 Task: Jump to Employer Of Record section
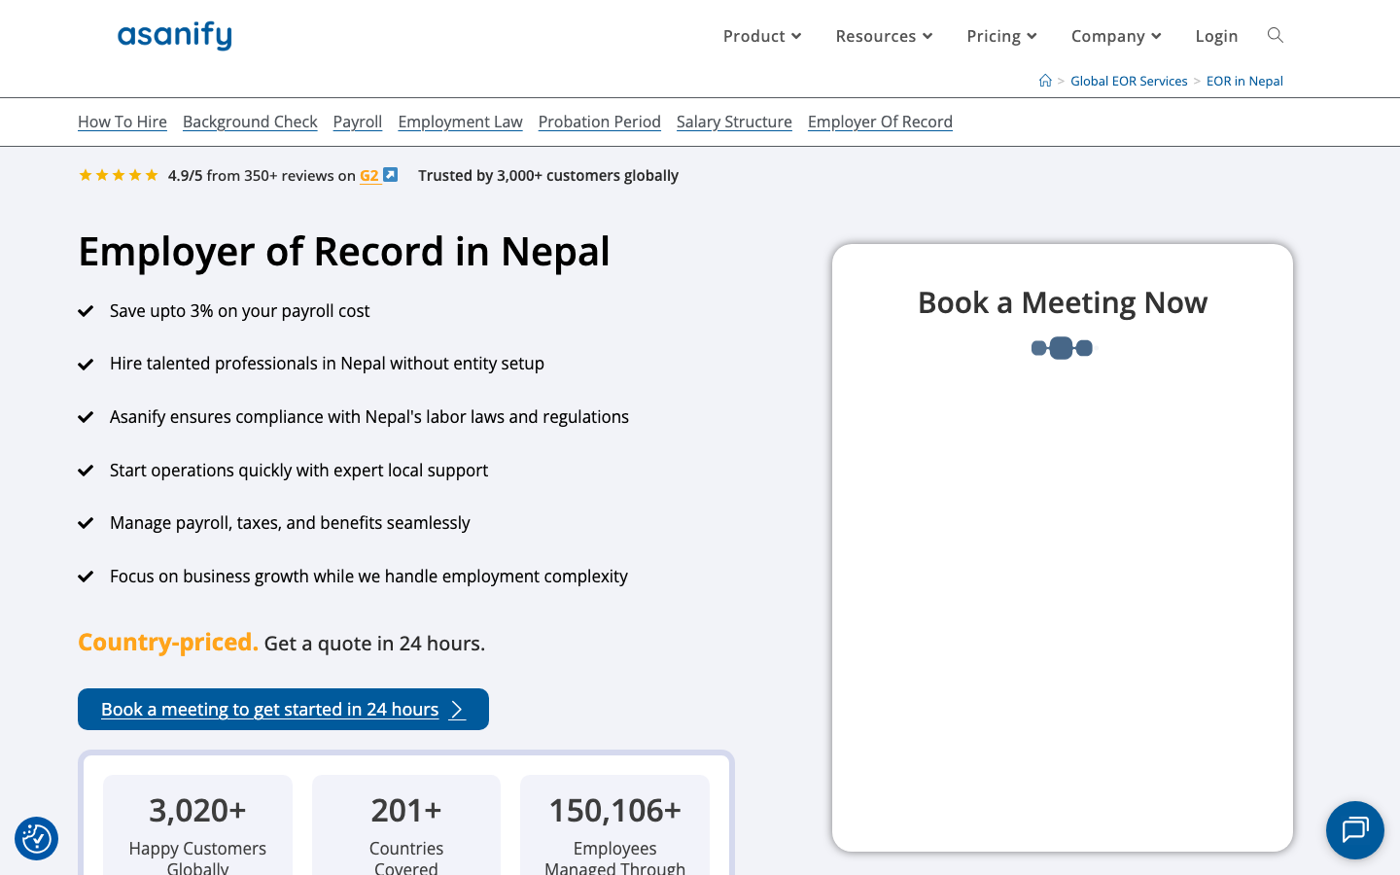pos(880,122)
